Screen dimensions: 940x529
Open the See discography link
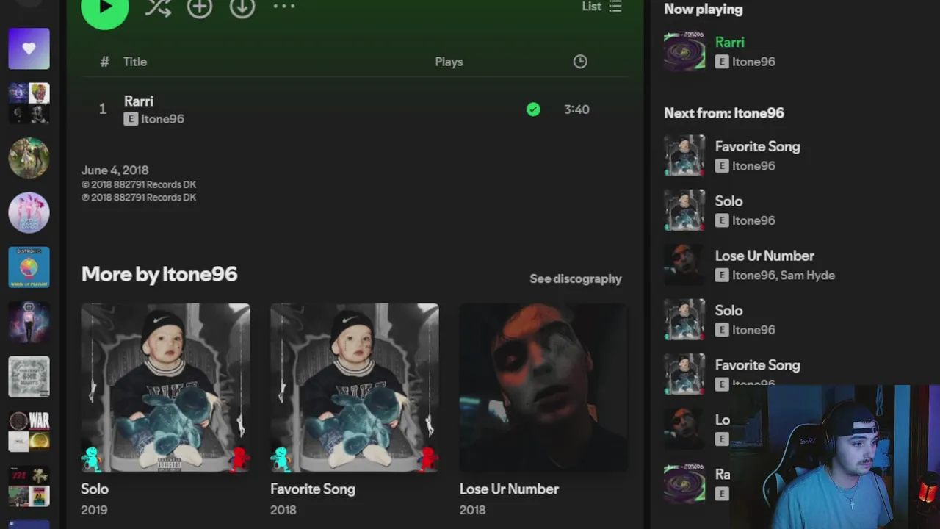point(576,278)
